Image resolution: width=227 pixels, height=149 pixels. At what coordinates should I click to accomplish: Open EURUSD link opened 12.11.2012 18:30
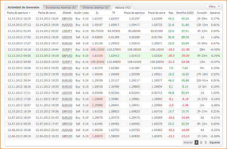pos(67,87)
